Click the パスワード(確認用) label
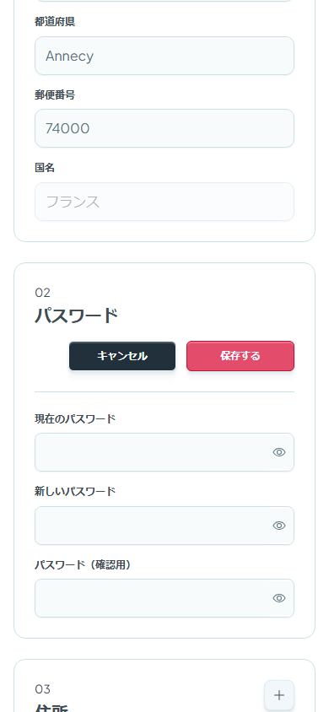The width and height of the screenshot is (329, 712). coord(83,564)
